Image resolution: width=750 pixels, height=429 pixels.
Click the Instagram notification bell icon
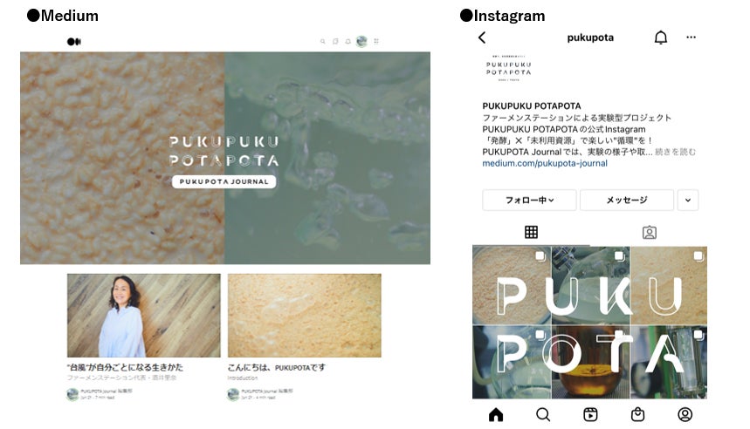(x=661, y=37)
